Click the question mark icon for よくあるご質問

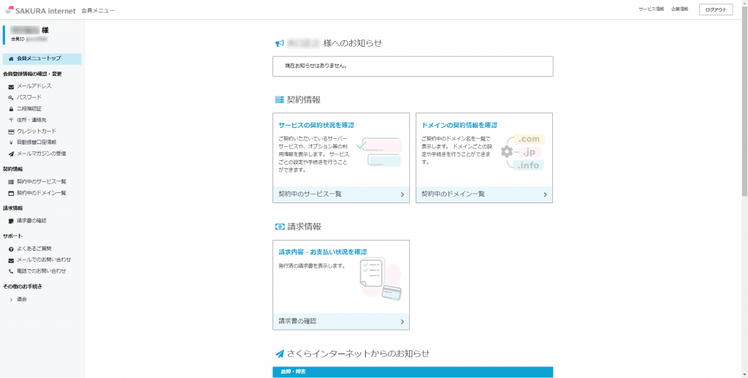coord(11,249)
